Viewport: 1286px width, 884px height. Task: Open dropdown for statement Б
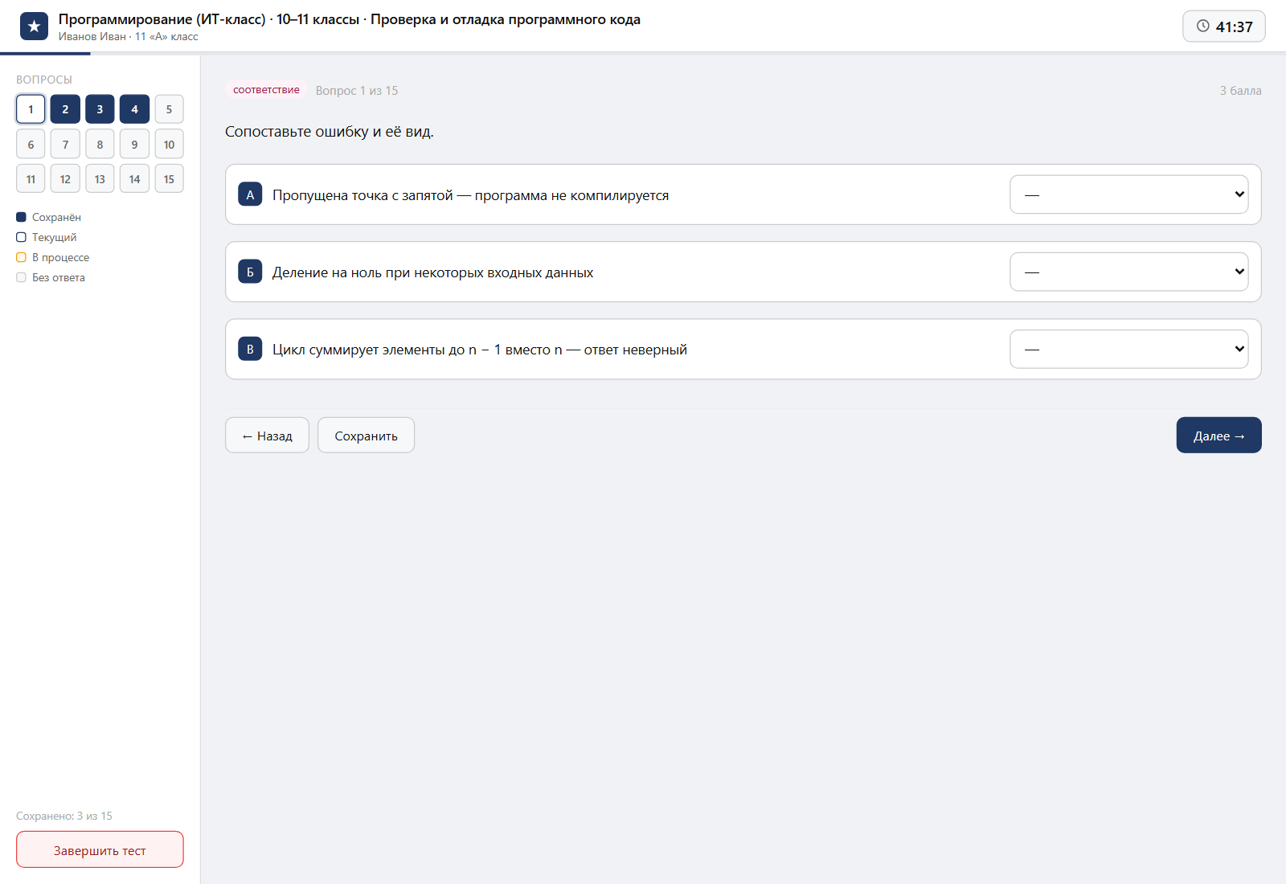[1128, 272]
